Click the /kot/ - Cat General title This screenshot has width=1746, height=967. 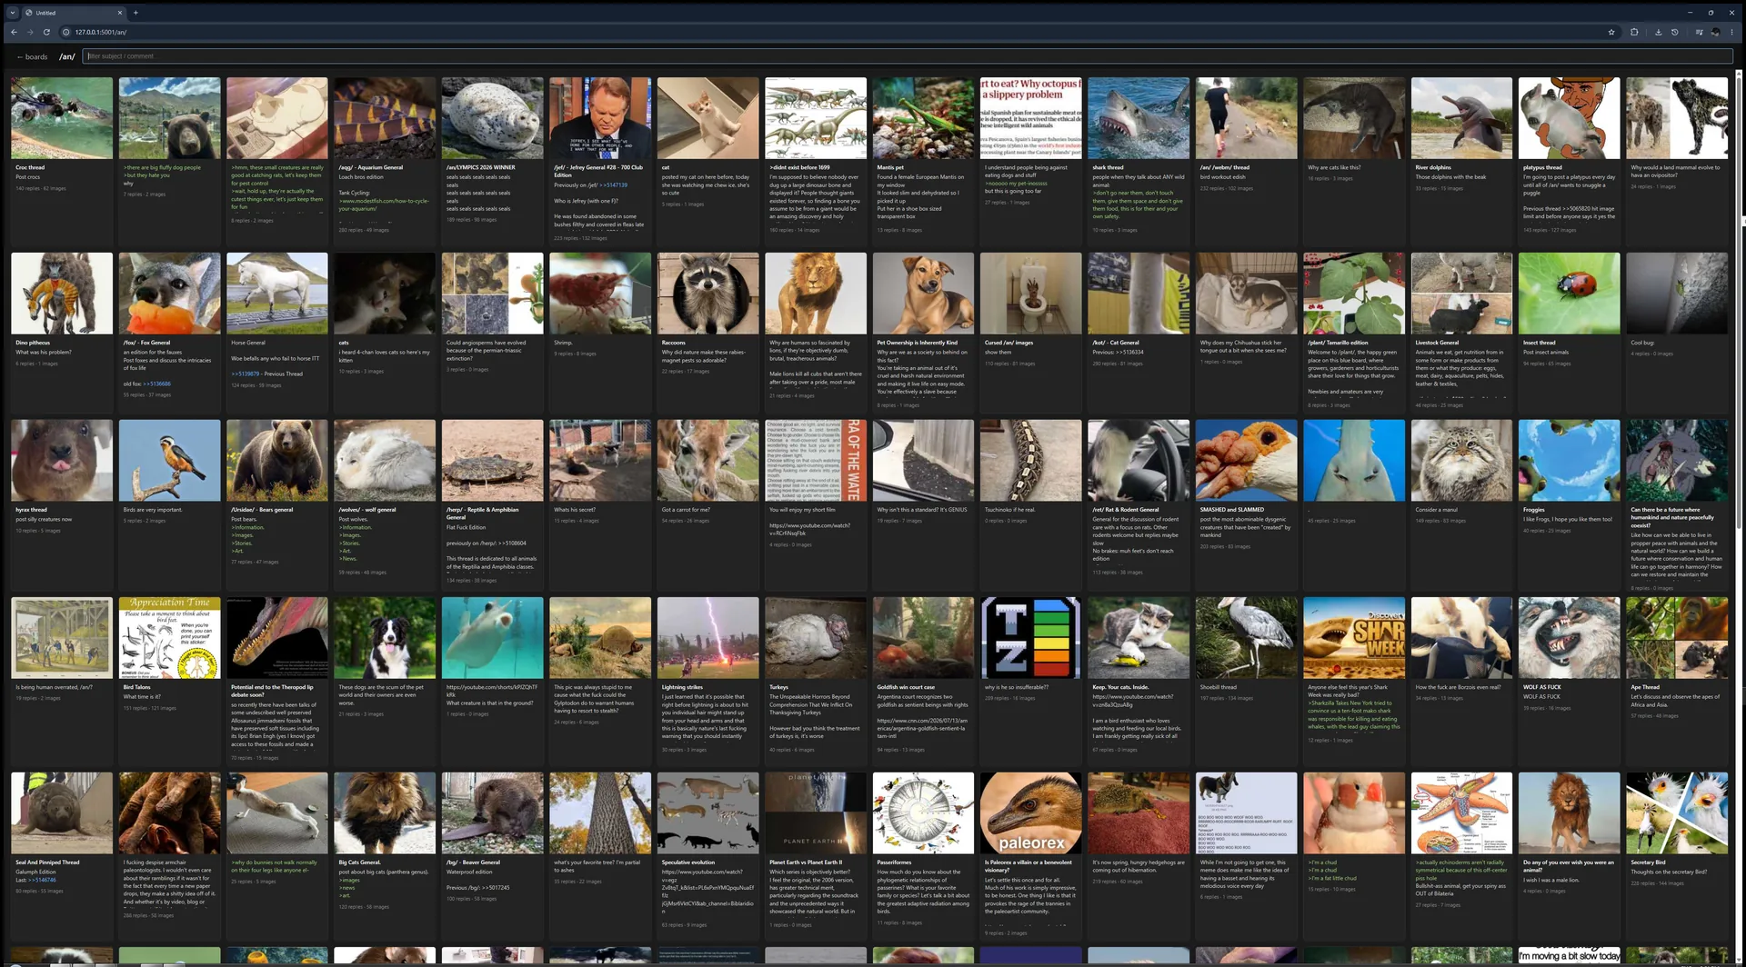click(1116, 343)
